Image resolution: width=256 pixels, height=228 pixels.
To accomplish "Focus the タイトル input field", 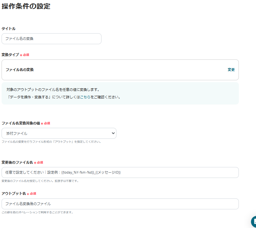I will pyautogui.click(x=52, y=39).
